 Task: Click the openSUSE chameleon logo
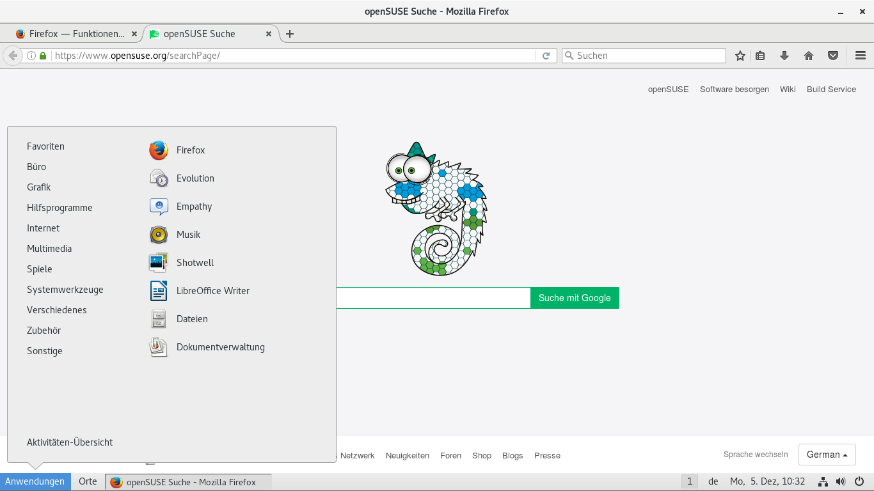tap(436, 209)
